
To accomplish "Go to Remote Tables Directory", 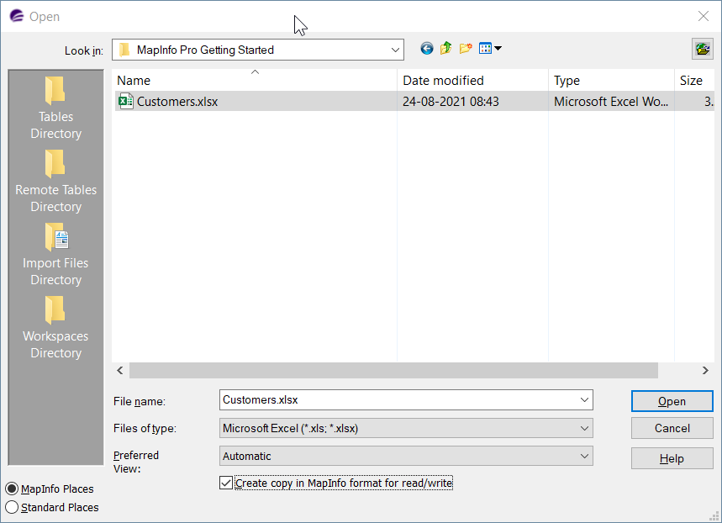I will click(x=55, y=181).
